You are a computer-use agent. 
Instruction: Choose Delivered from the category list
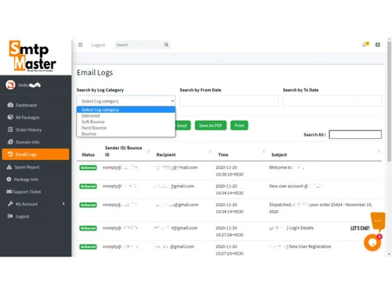[125, 115]
